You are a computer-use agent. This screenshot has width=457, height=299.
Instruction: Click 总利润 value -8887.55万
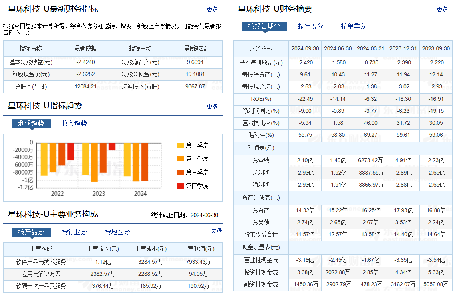tap(370, 173)
